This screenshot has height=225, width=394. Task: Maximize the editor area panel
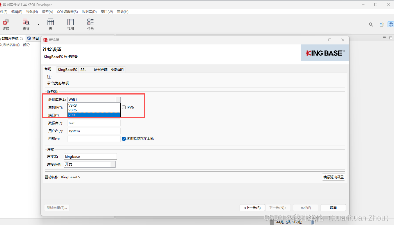pos(391,38)
